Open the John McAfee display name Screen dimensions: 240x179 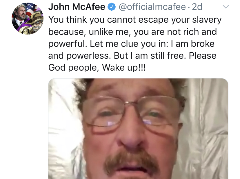(x=77, y=7)
